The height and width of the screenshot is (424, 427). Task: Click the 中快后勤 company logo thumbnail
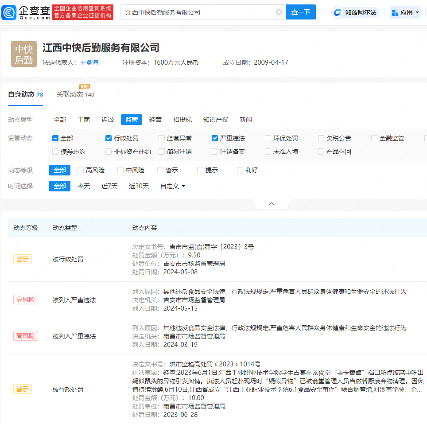pyautogui.click(x=24, y=54)
